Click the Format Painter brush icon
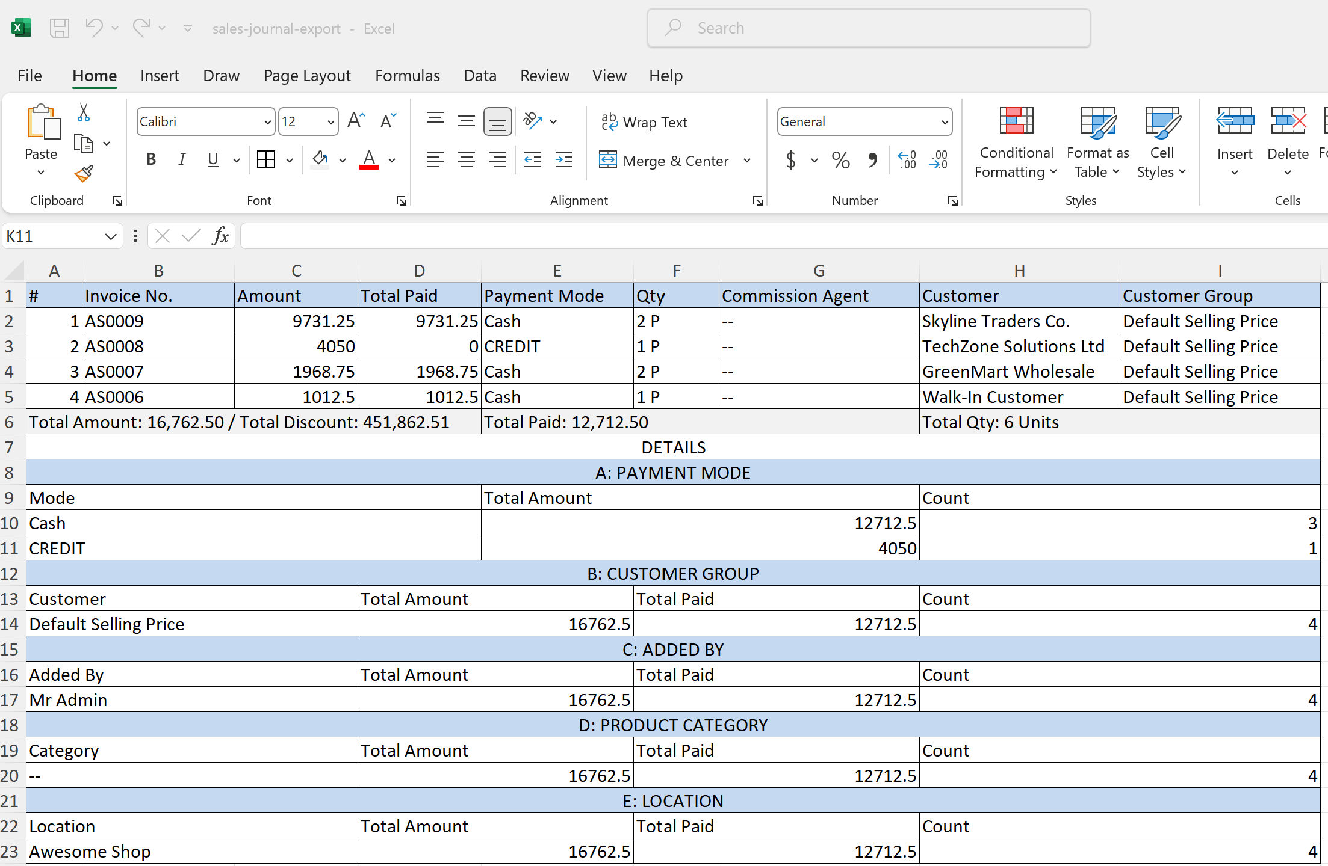The image size is (1328, 866). (x=84, y=174)
